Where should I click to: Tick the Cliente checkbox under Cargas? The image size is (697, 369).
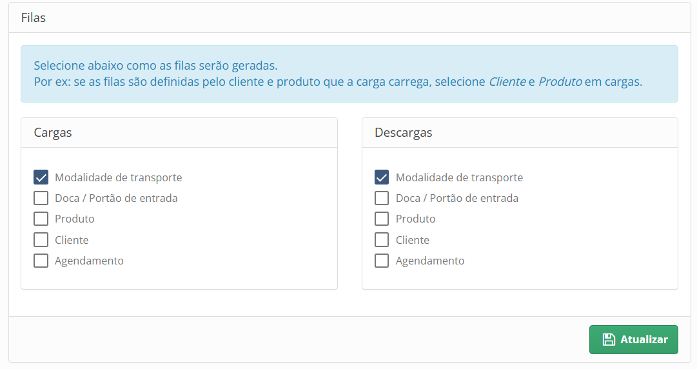coord(41,239)
